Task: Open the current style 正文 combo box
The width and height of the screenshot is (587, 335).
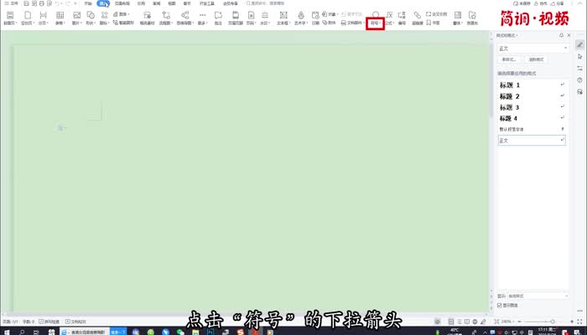Action: [532, 49]
